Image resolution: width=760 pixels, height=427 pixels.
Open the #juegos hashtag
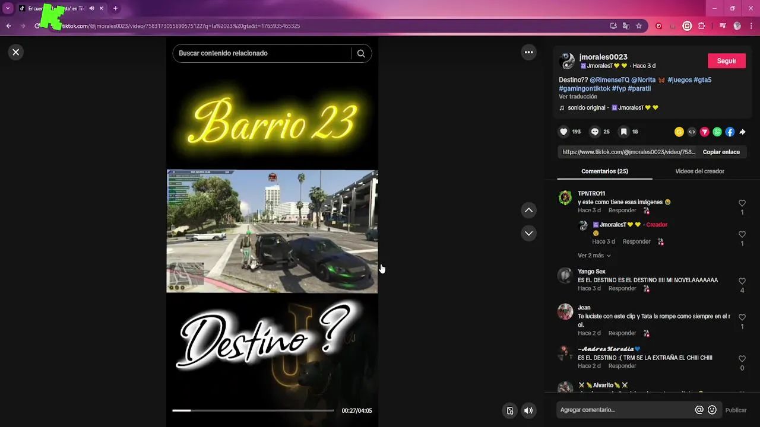(680, 79)
